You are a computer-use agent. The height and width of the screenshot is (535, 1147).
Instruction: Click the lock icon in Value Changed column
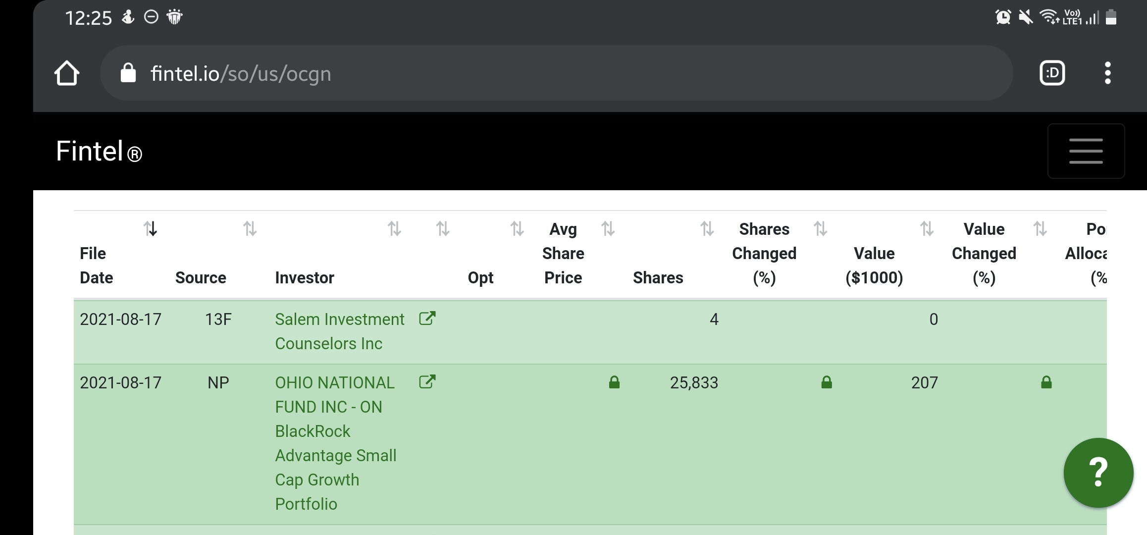[x=1046, y=382]
